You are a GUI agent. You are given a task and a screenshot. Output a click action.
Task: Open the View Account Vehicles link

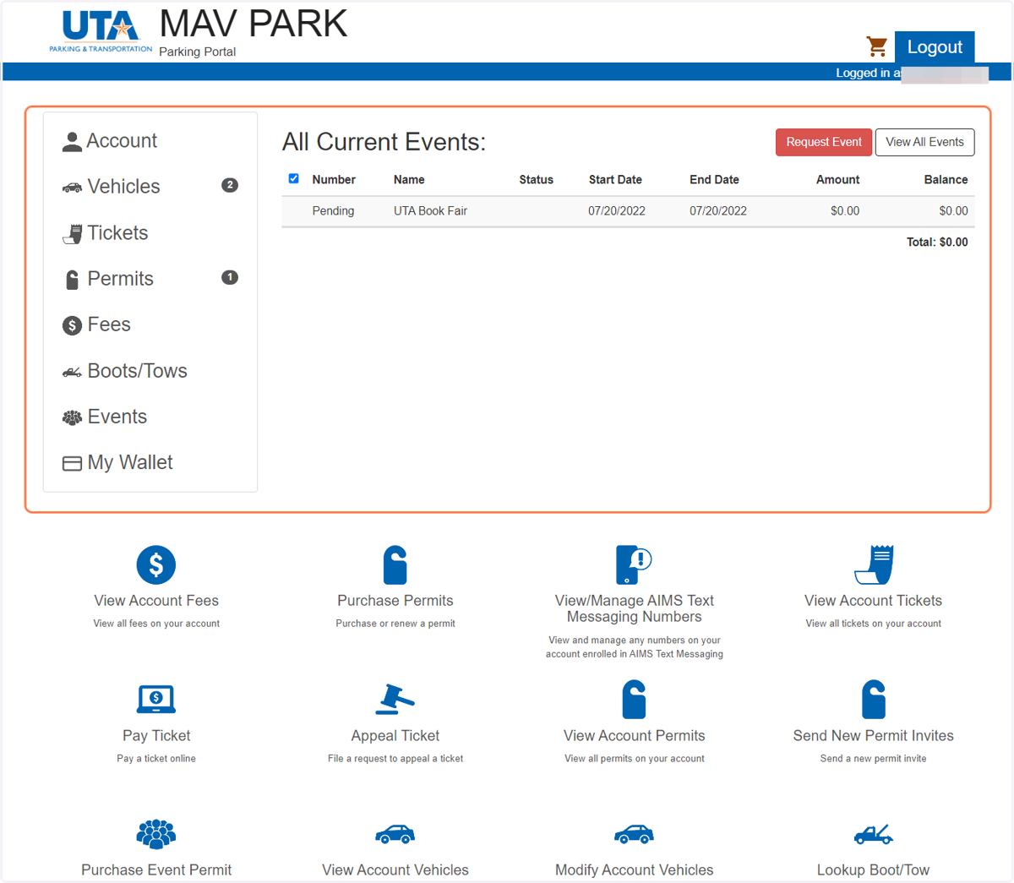click(395, 870)
